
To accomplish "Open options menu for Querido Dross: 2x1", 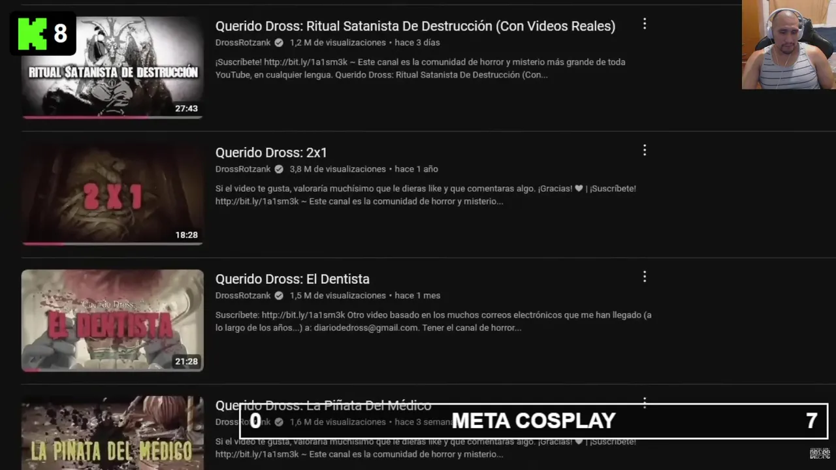I will tap(645, 150).
